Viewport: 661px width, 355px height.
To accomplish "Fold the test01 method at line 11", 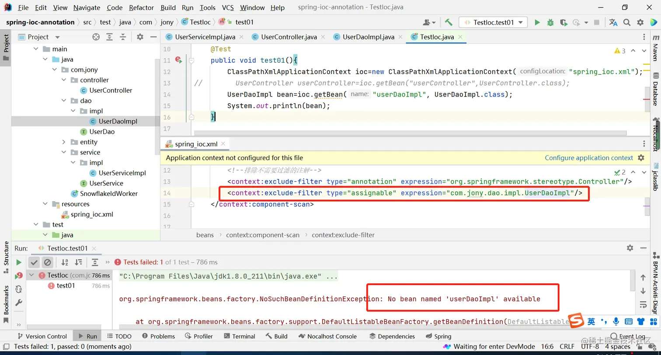I will tap(191, 61).
